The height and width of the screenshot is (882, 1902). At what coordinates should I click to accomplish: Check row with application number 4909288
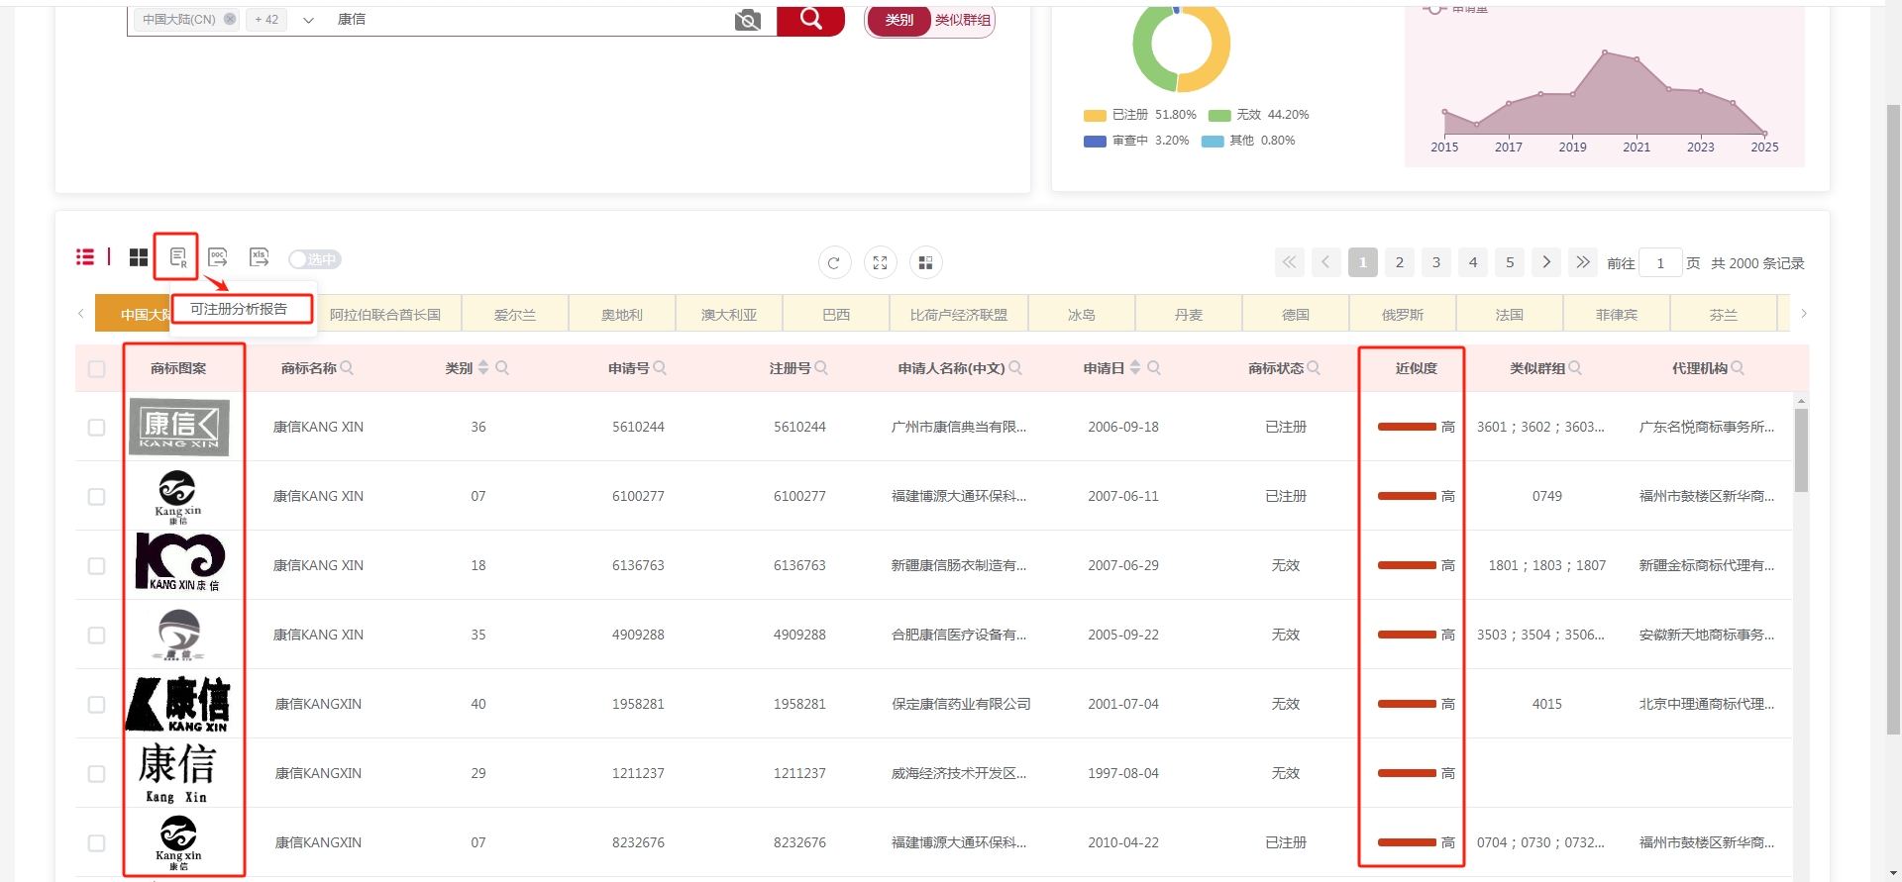point(96,635)
